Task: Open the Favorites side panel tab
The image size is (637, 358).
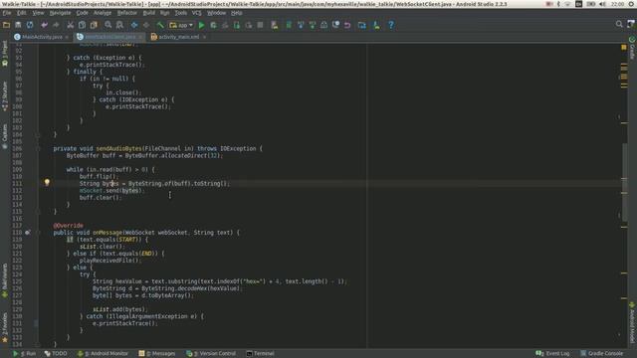Action: pos(5,327)
